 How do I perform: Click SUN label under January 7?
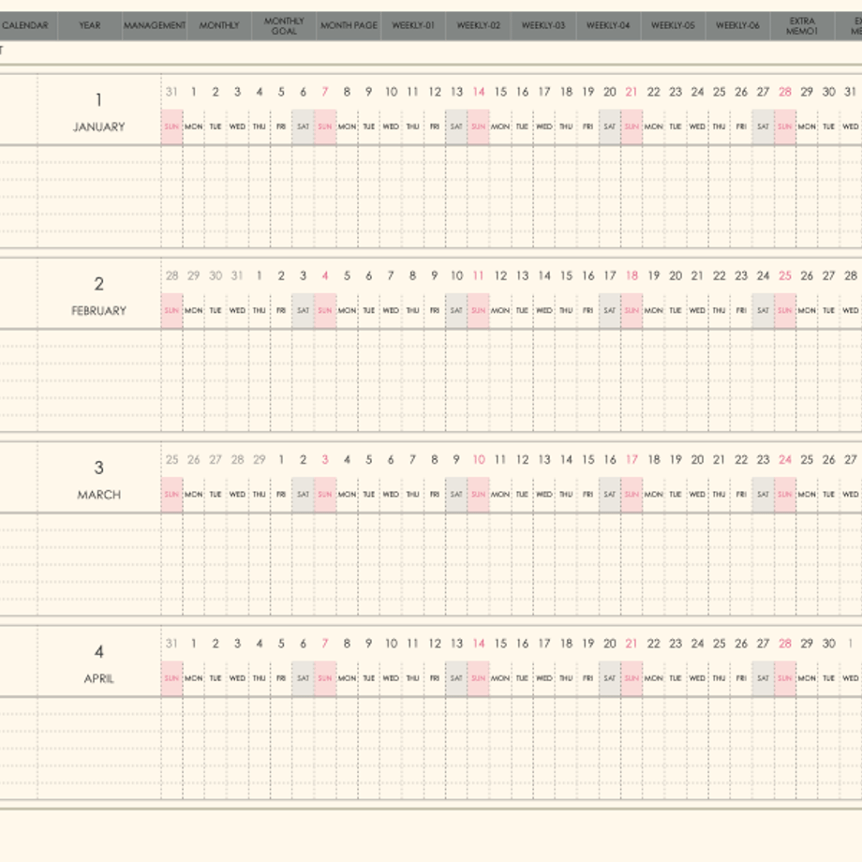[x=325, y=126]
